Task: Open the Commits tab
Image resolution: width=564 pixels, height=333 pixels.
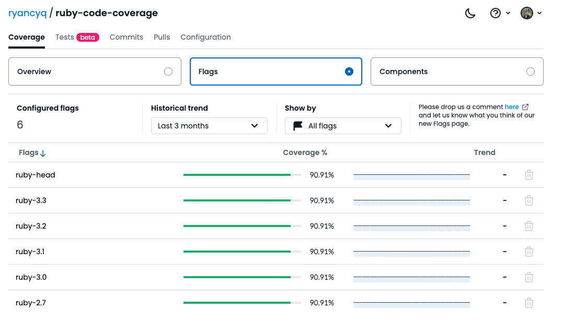Action: (x=126, y=38)
